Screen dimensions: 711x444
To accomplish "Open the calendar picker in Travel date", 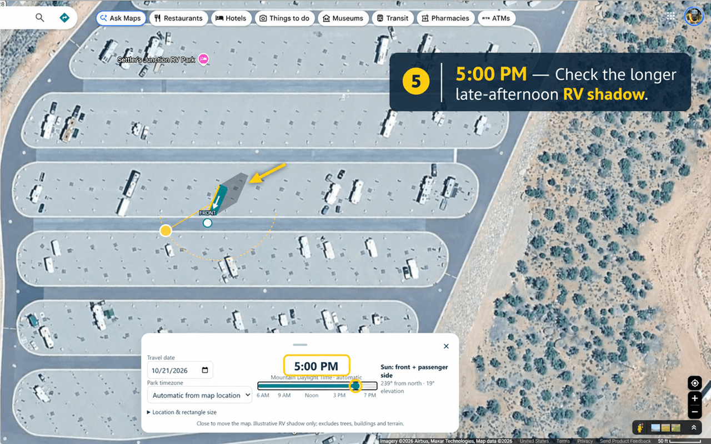I will coord(205,370).
